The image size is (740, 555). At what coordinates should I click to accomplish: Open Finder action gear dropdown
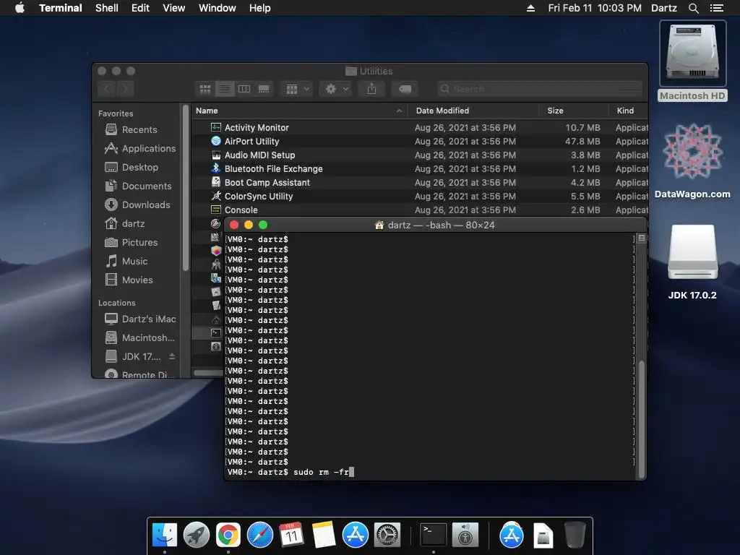click(335, 89)
